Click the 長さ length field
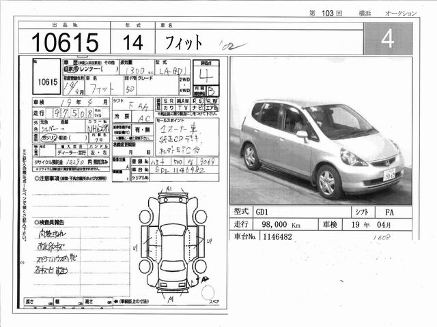437x327 pixels. 39,302
